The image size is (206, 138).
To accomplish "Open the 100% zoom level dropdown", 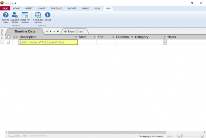I will tap(174, 136).
